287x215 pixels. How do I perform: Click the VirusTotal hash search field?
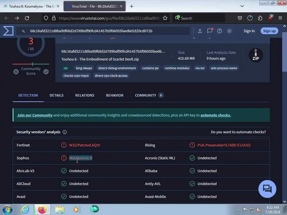click(x=103, y=31)
